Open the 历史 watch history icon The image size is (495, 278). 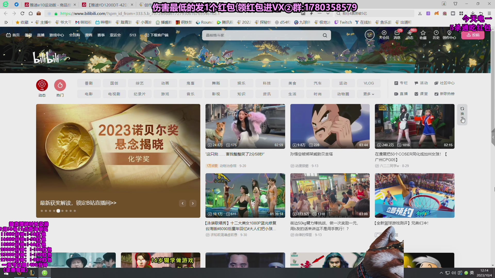pos(436,35)
